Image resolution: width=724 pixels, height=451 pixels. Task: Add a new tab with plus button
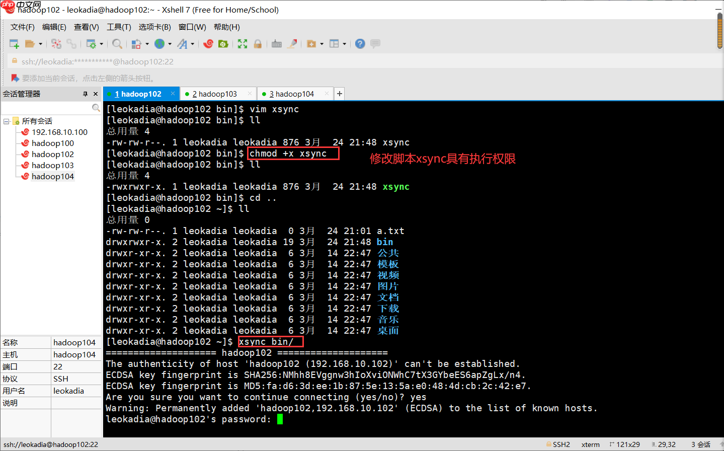click(x=340, y=94)
